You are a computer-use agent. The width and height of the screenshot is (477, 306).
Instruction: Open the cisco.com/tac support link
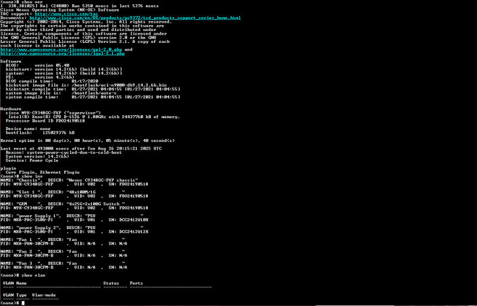click(66, 14)
